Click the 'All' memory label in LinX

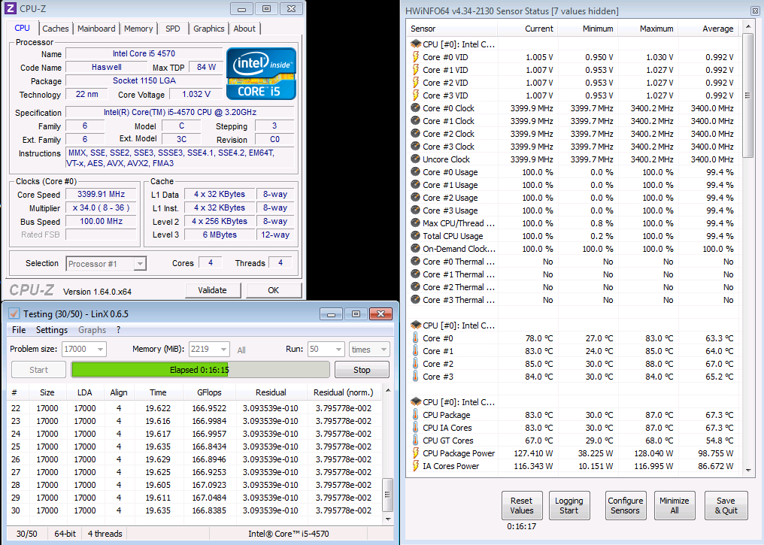coord(241,350)
